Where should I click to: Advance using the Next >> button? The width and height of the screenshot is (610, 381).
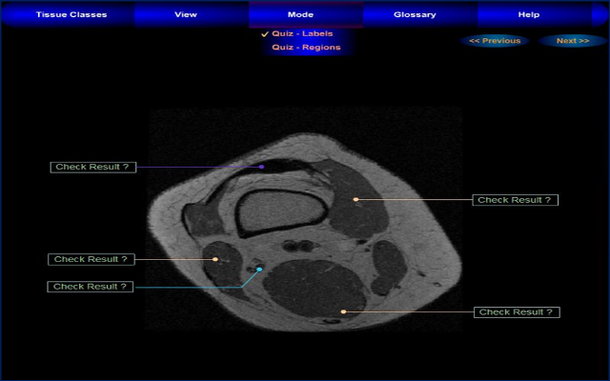point(573,41)
